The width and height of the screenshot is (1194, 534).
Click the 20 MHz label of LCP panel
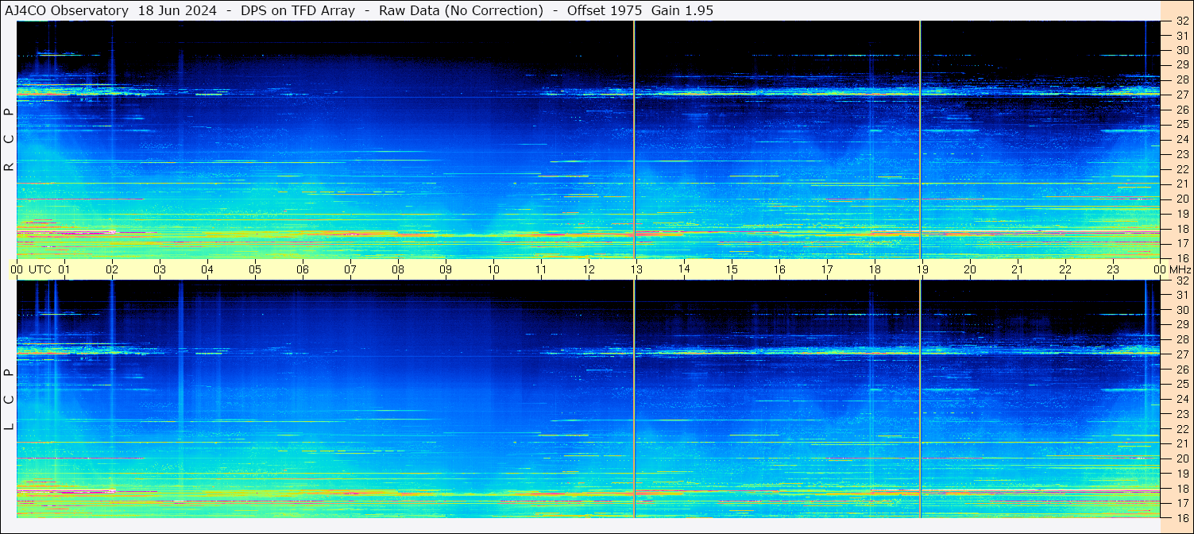pyautogui.click(x=1181, y=459)
